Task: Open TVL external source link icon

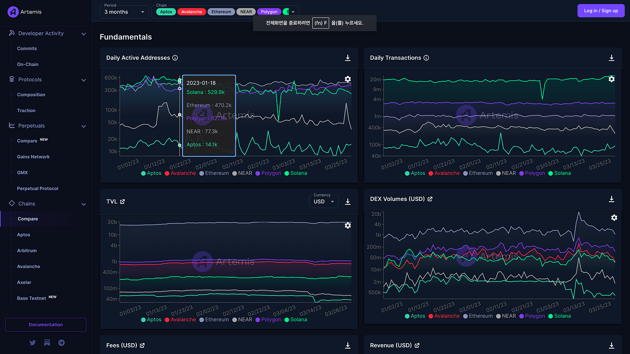Action: coord(122,202)
